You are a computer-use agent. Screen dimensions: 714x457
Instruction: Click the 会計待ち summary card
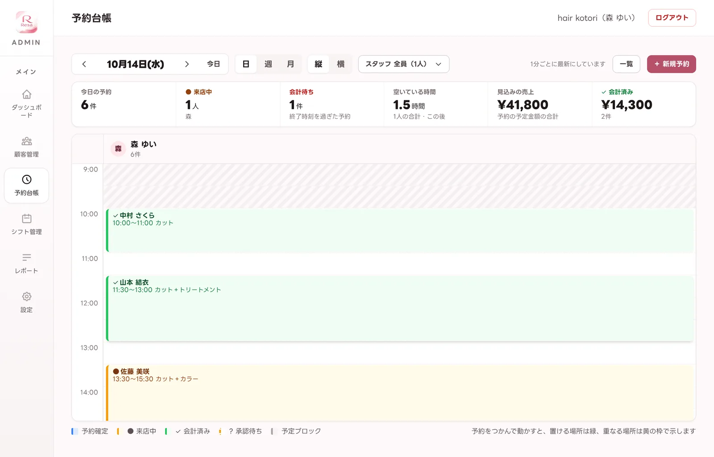[332, 104]
